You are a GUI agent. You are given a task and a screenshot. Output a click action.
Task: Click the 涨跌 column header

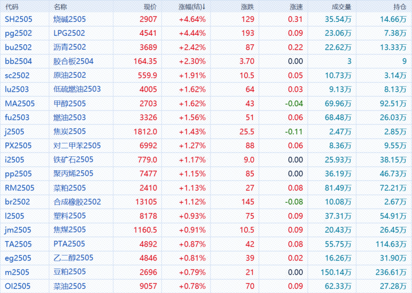(x=247, y=6)
